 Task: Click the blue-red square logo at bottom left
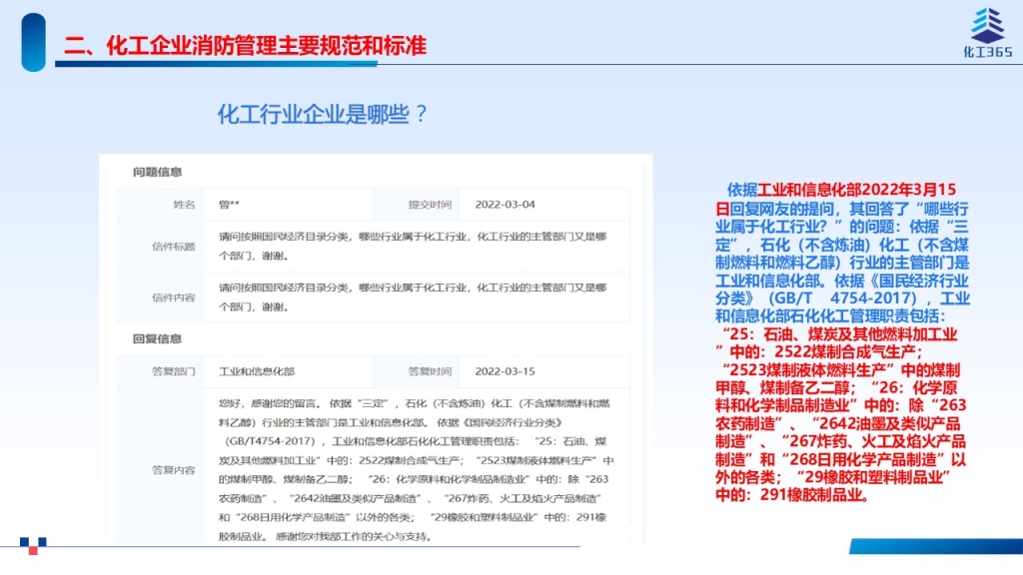(x=33, y=546)
